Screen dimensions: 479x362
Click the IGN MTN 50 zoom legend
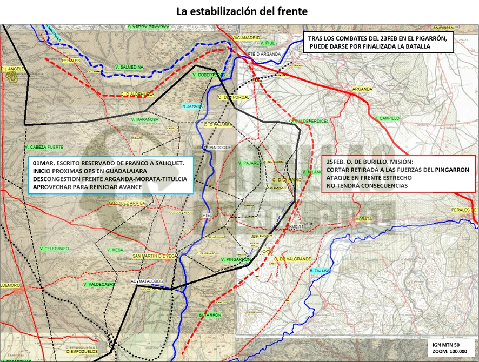tap(450, 348)
